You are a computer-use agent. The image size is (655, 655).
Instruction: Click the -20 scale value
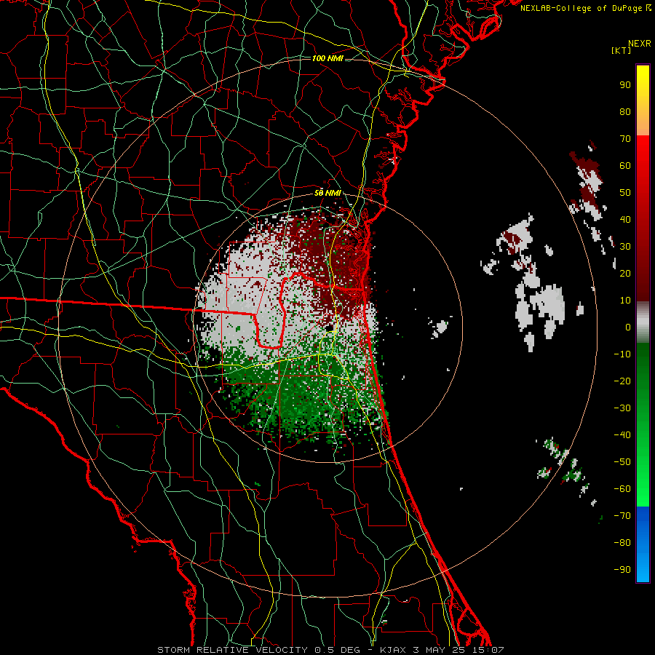coord(622,381)
